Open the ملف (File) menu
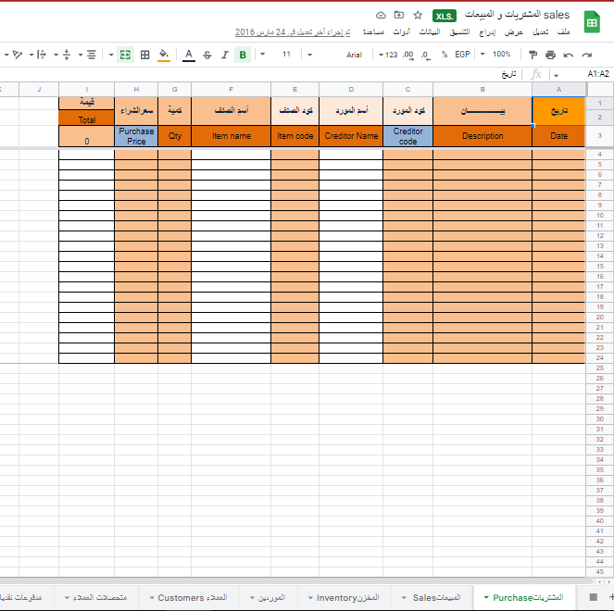614x611 pixels. pos(563,32)
